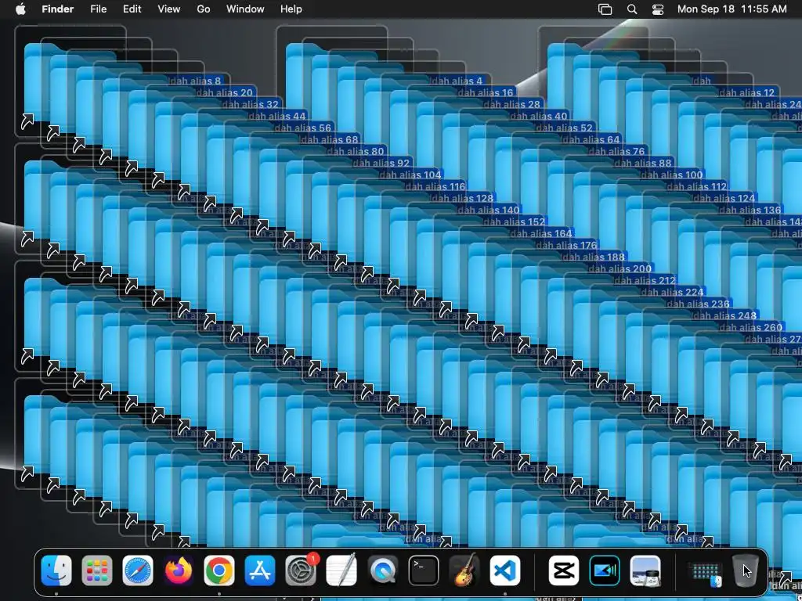802x601 pixels.
Task: Open the Window menu
Action: click(245, 9)
